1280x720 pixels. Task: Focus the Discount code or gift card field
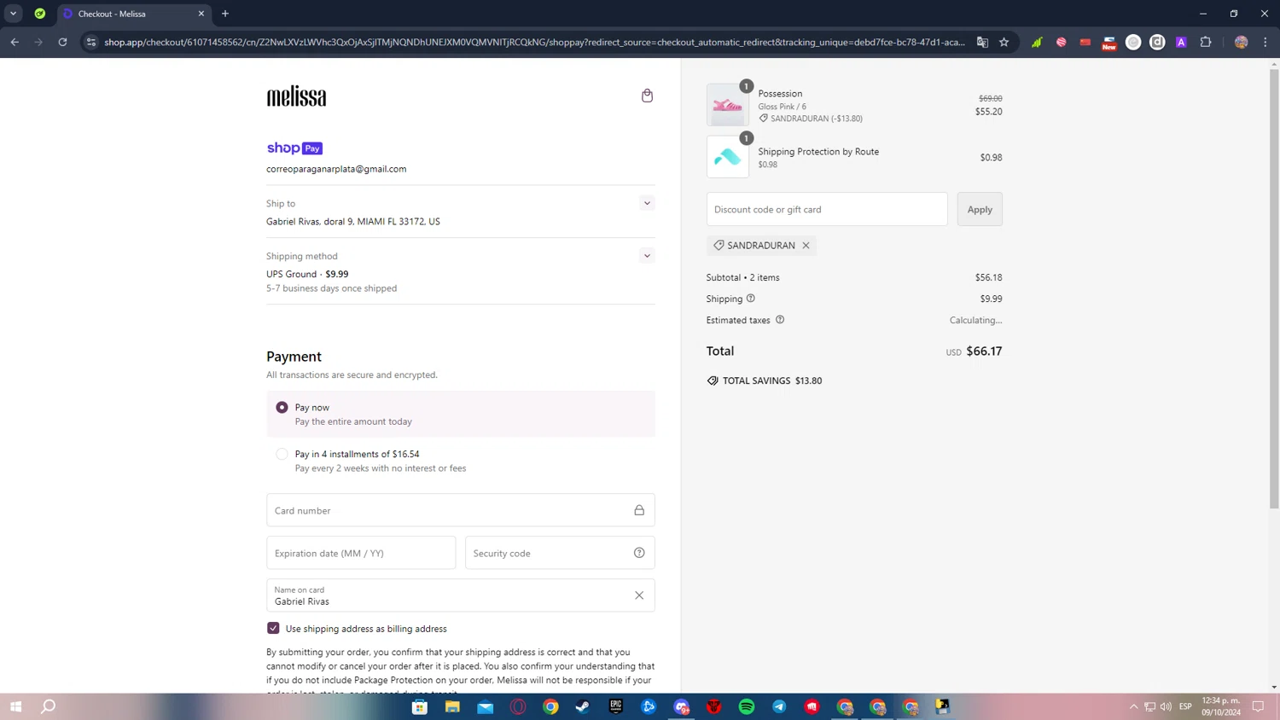[x=827, y=209]
